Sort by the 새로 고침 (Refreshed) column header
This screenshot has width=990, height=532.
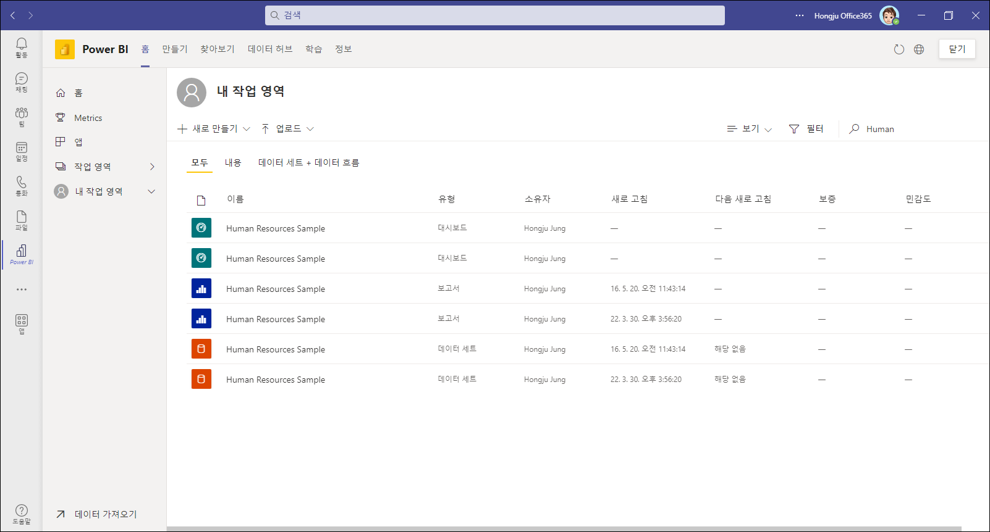tap(629, 199)
